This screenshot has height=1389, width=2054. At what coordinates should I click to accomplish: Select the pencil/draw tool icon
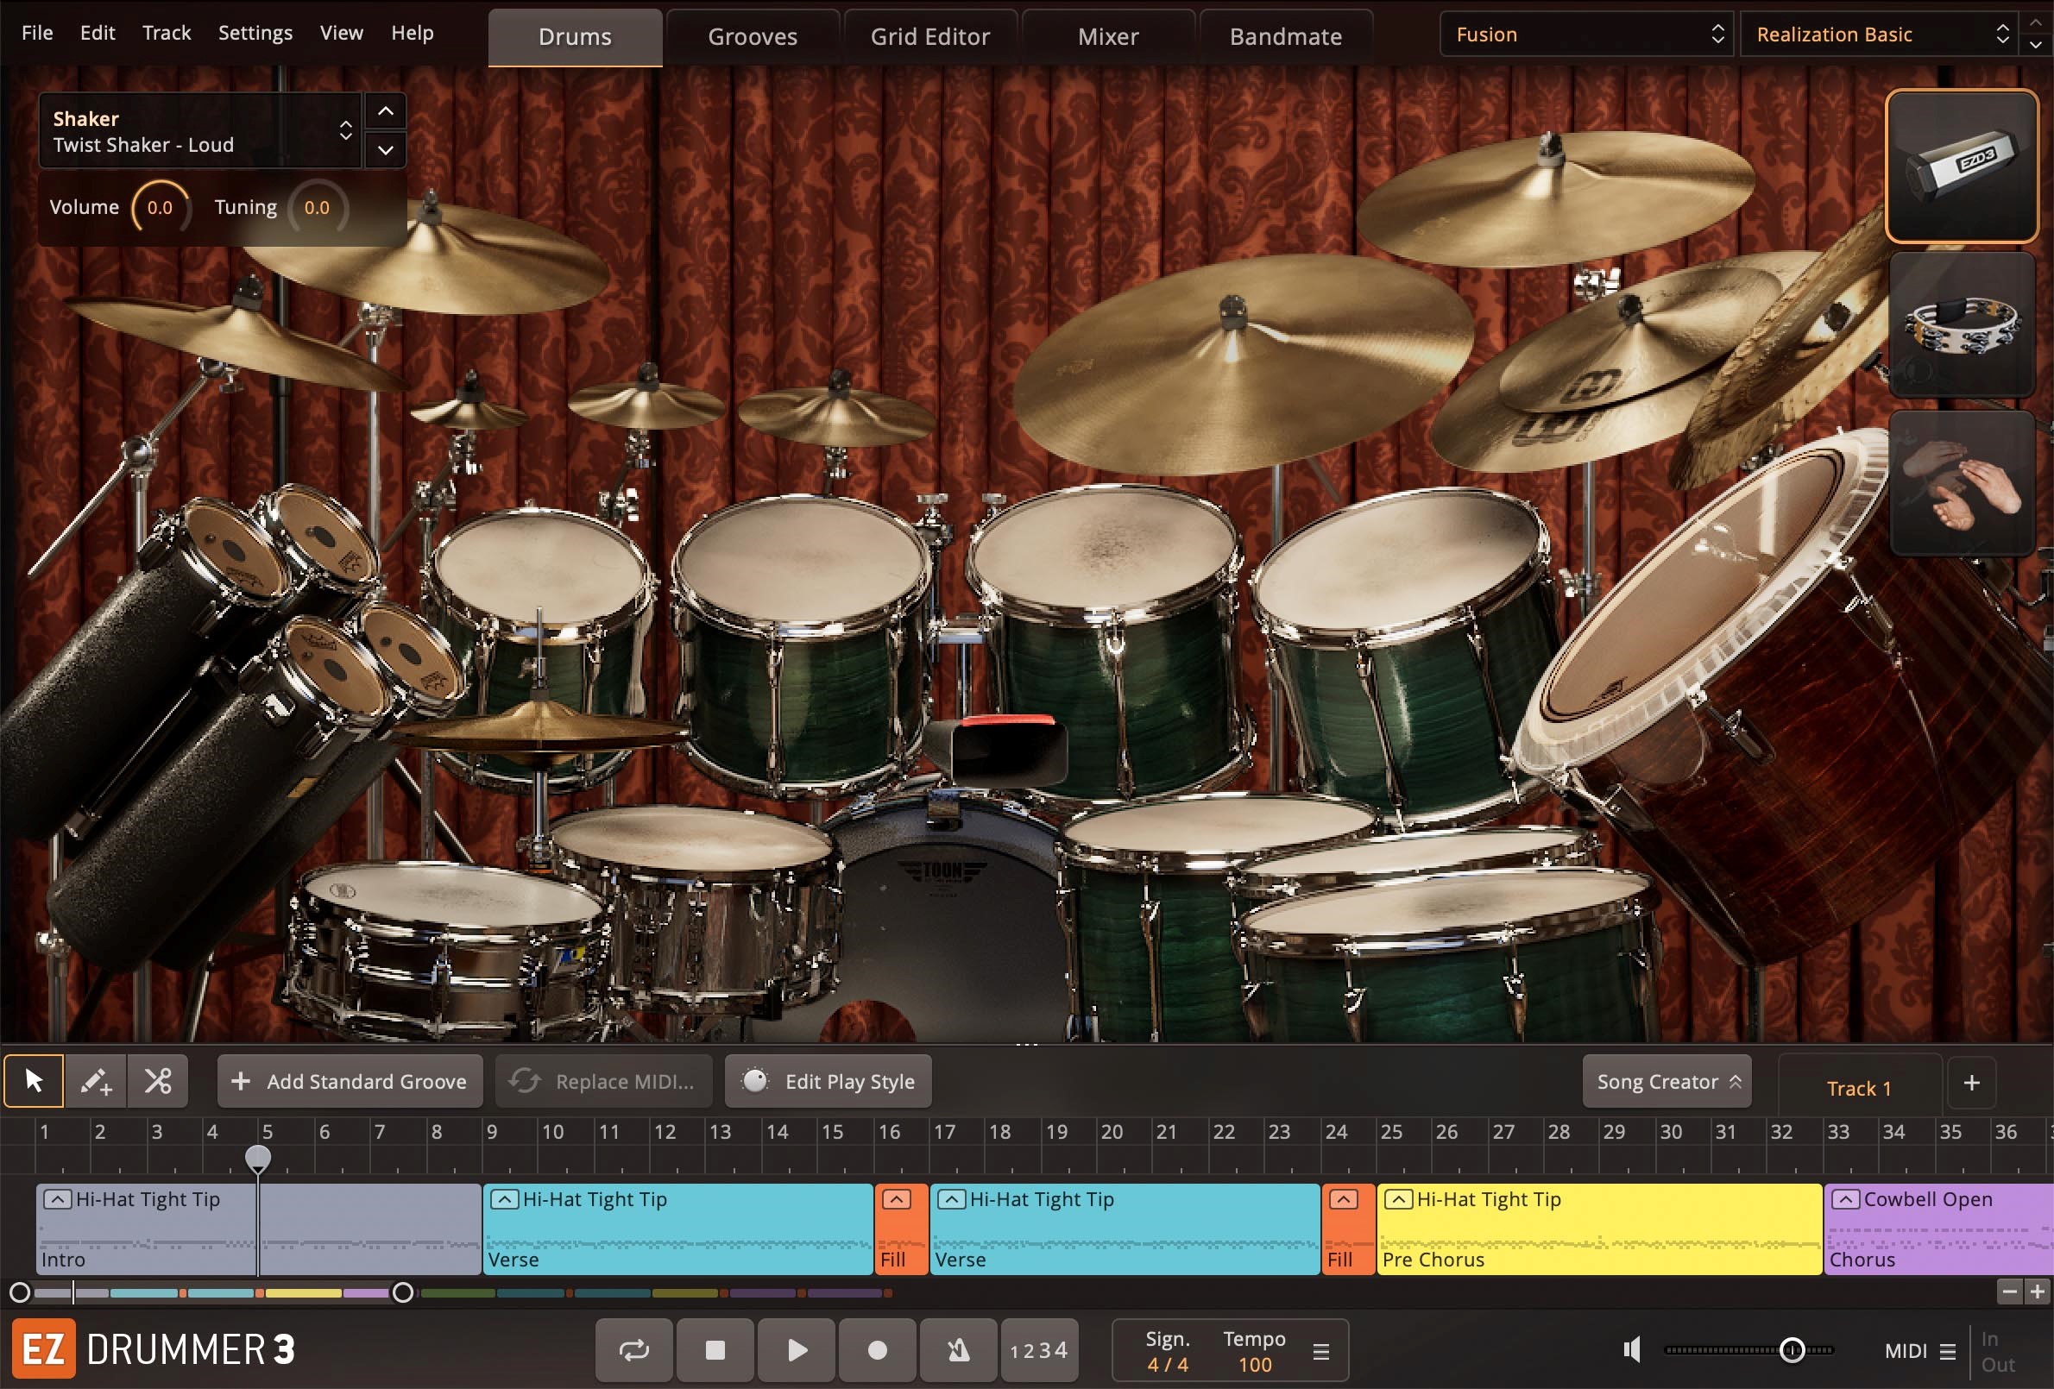coord(95,1080)
